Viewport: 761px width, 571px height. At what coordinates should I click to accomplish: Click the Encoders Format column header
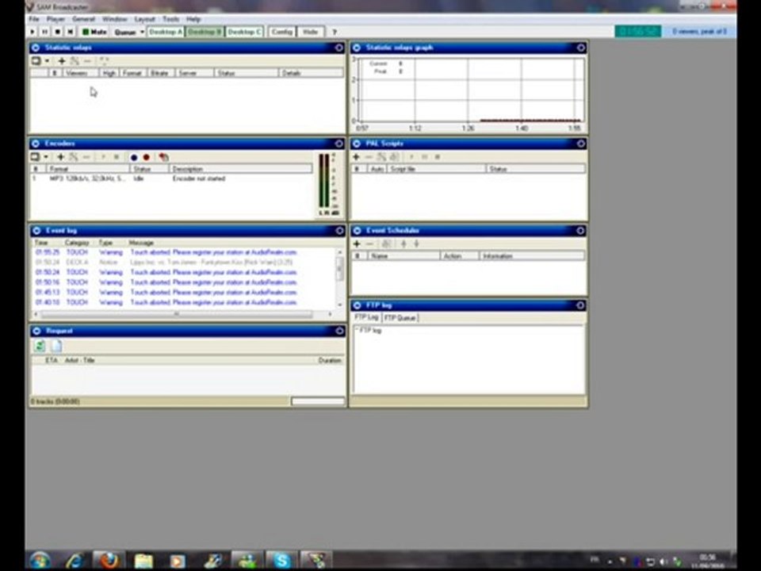[x=88, y=169]
